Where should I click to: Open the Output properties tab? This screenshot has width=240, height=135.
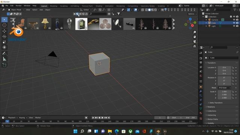click(x=201, y=63)
